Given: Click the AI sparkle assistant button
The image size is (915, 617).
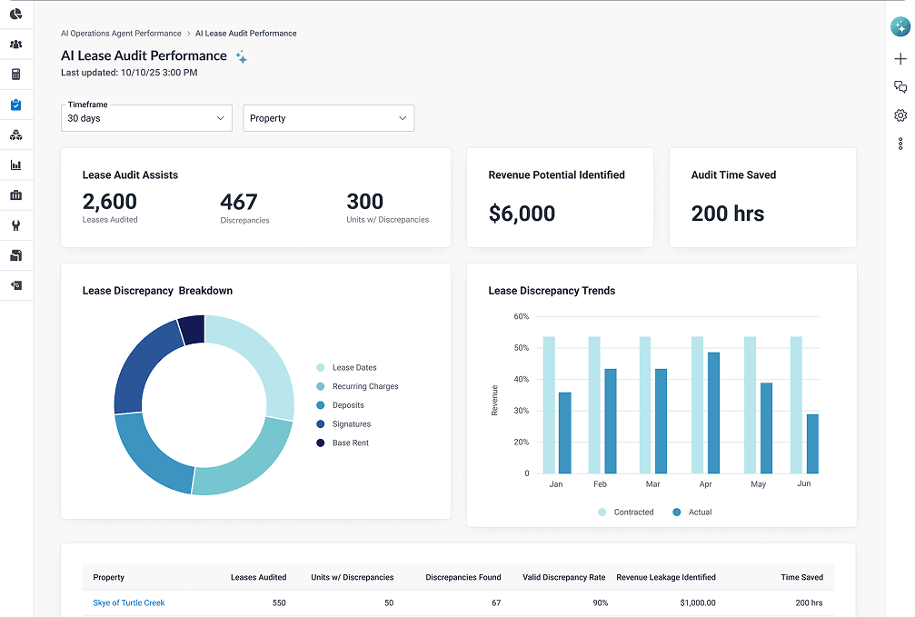Looking at the screenshot, I should (x=900, y=27).
